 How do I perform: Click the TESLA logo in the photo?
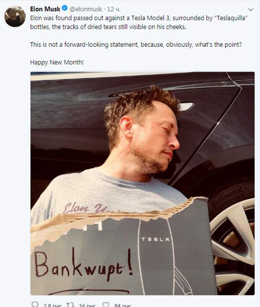156,239
